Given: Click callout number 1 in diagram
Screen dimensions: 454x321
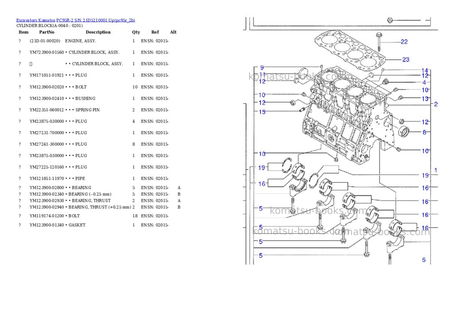Looking at the screenshot, I should [436, 170].
